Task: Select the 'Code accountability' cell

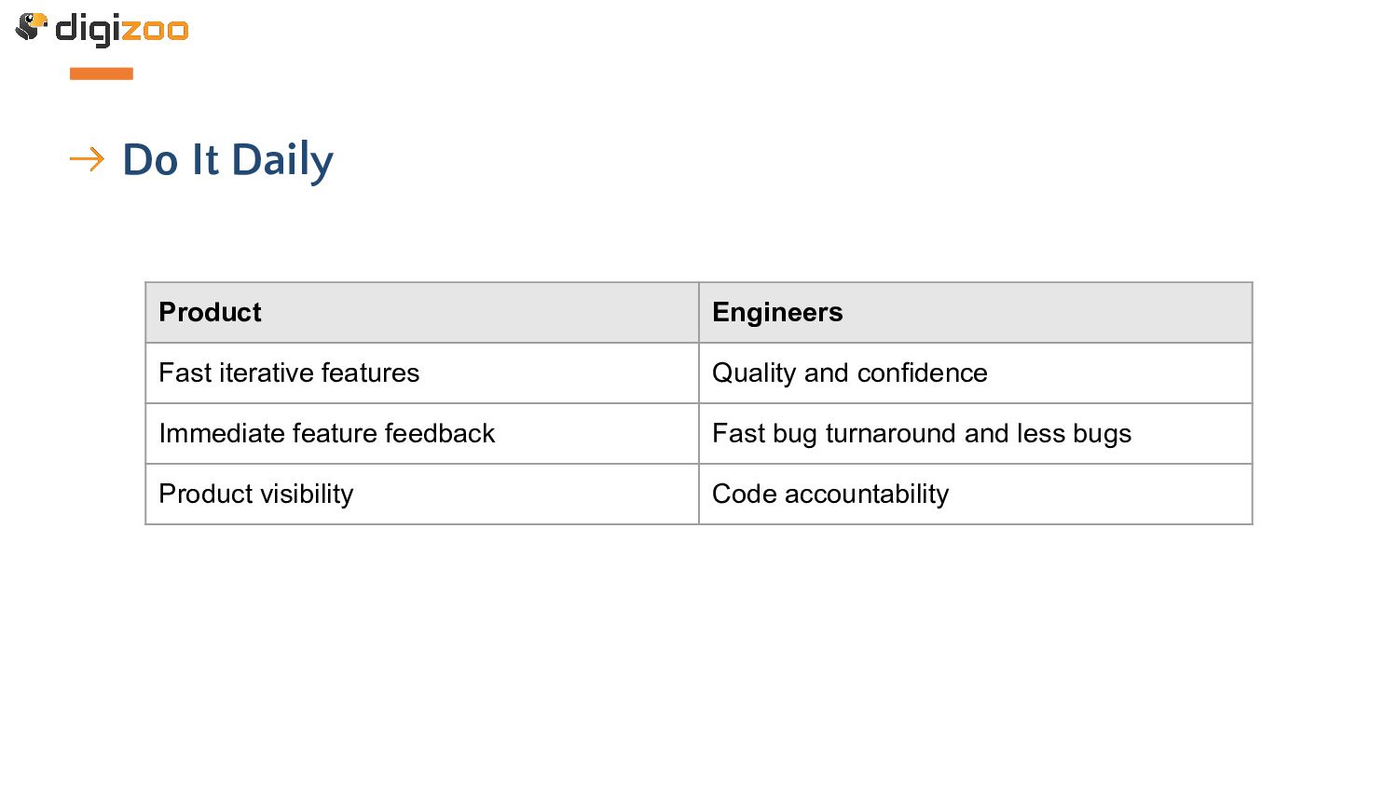Action: pos(975,494)
